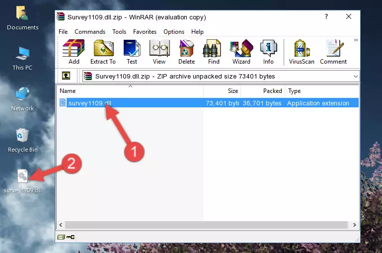382x253 pixels.
Task: Click the key password icon in status bar
Action: pyautogui.click(x=71, y=237)
